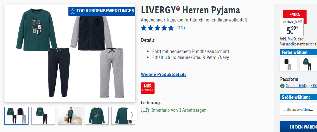Open the Genau richtig fit link

pos(301,86)
